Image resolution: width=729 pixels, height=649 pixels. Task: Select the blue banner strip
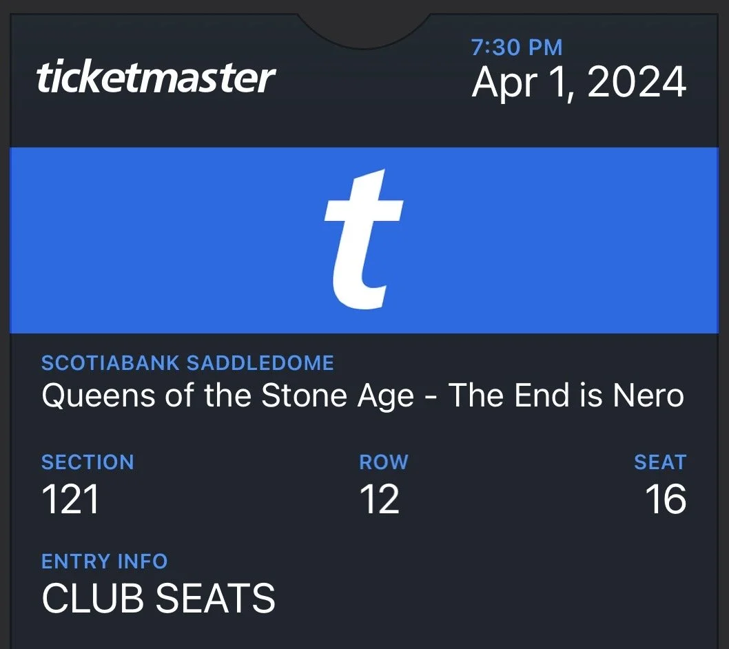(364, 240)
